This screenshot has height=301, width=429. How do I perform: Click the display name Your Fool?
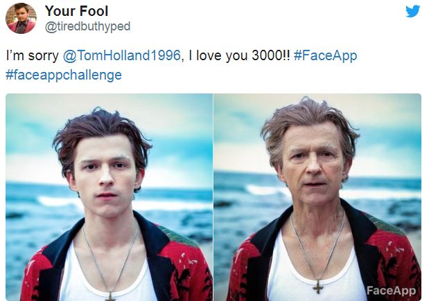pos(76,11)
